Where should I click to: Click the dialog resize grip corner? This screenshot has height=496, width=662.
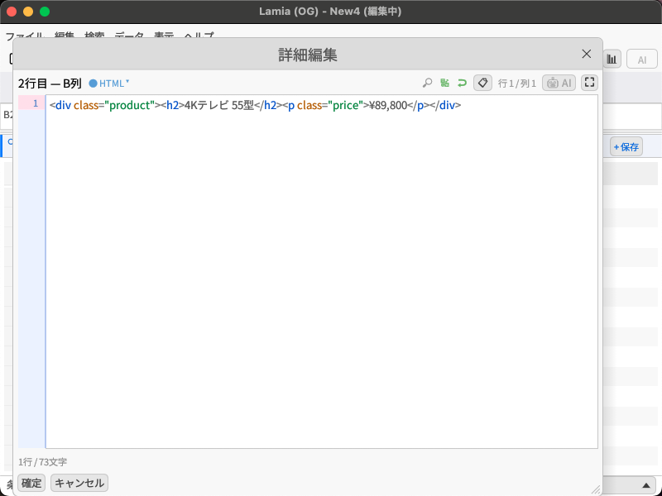coord(596,489)
